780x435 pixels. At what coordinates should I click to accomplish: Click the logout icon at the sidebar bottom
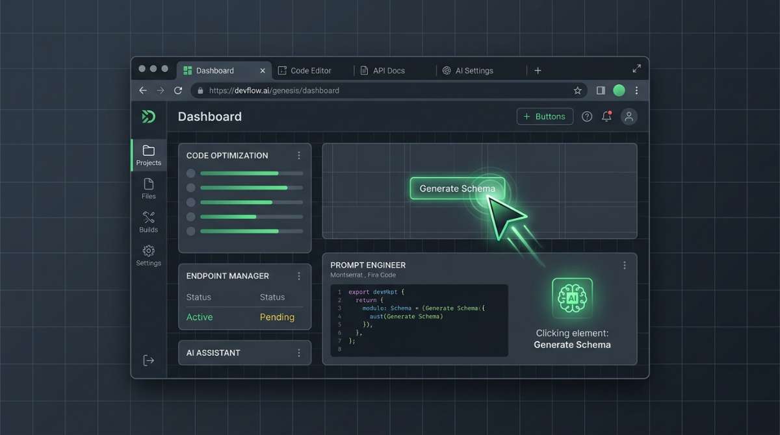[x=149, y=360]
